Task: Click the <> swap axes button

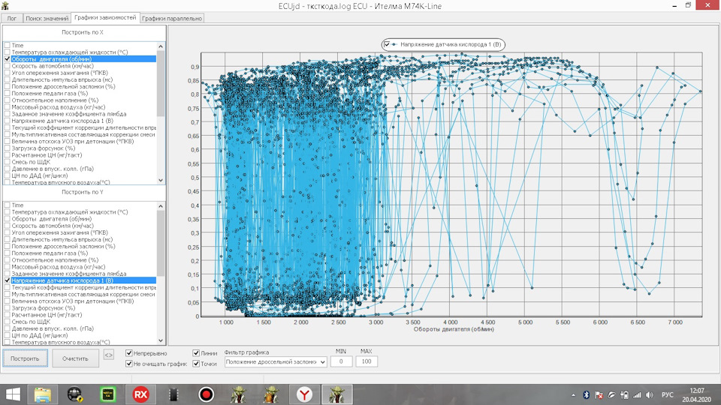Action: point(108,355)
